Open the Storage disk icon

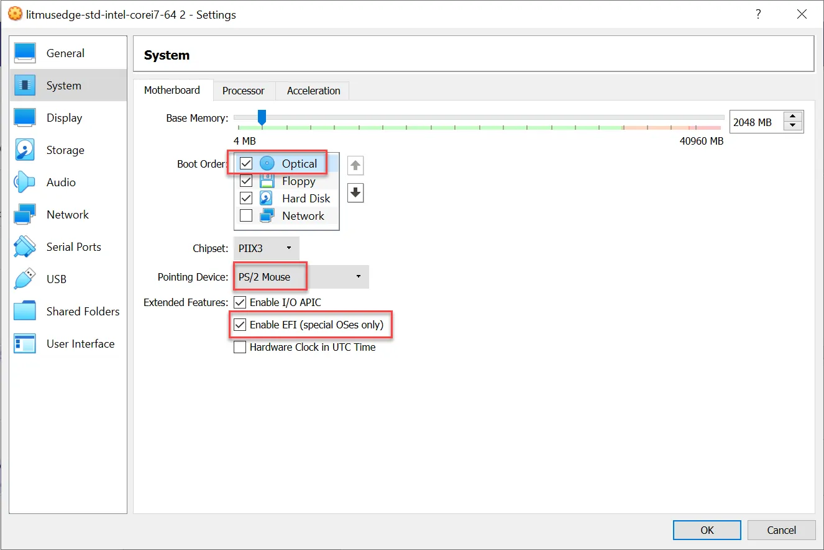click(x=25, y=150)
